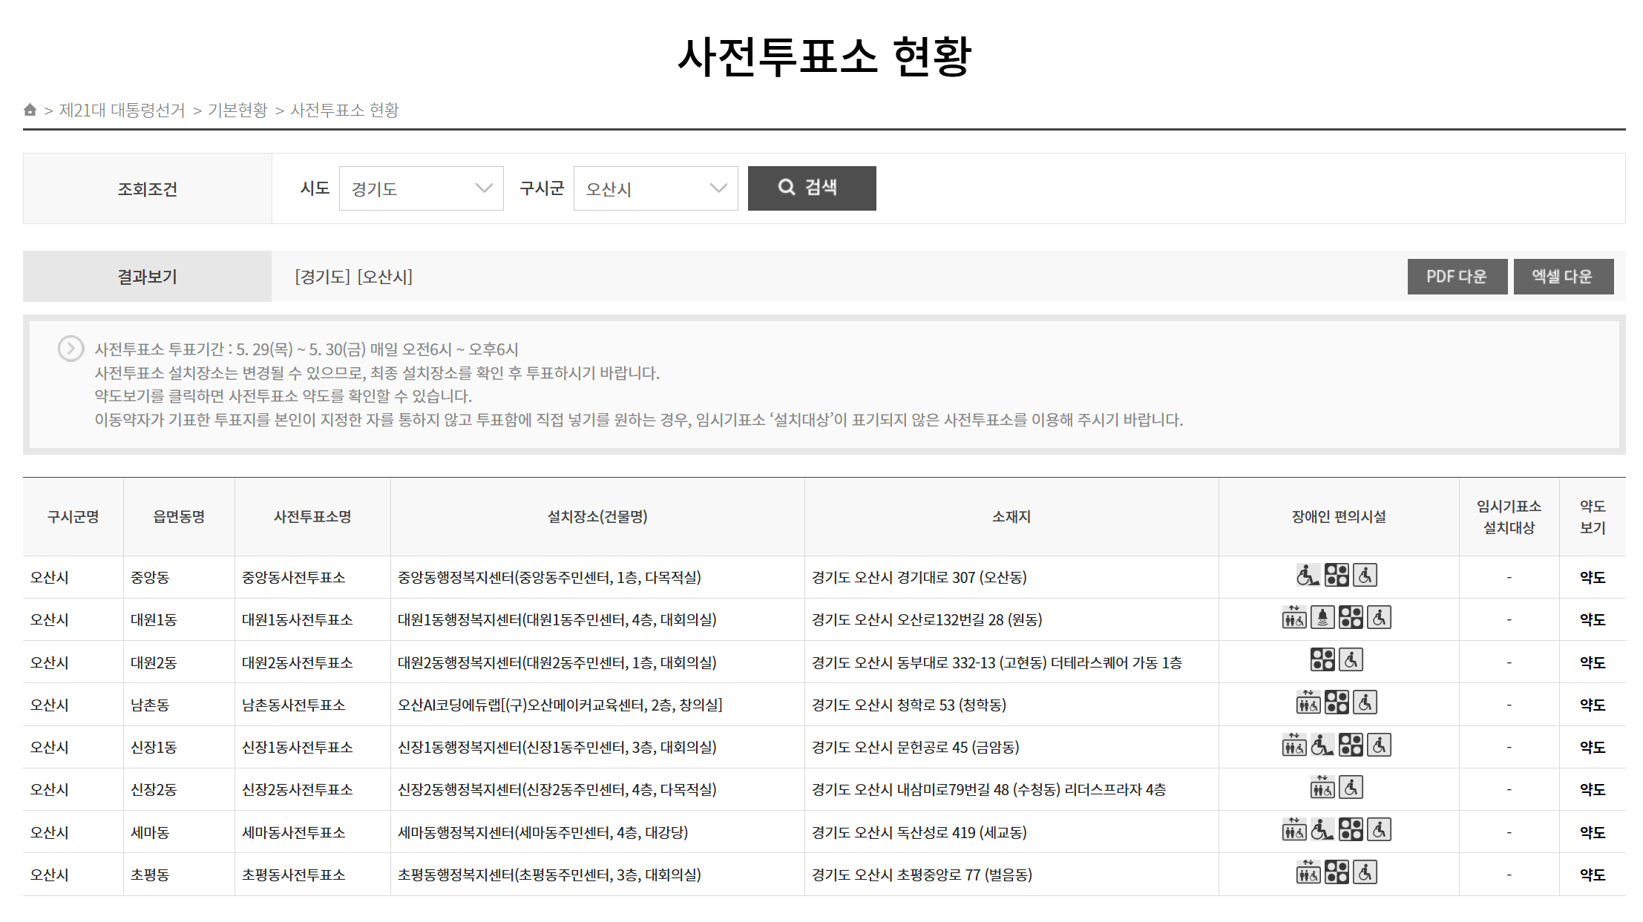
Task: Click the wheelchair icon in 신장2동 row
Action: 1351,788
